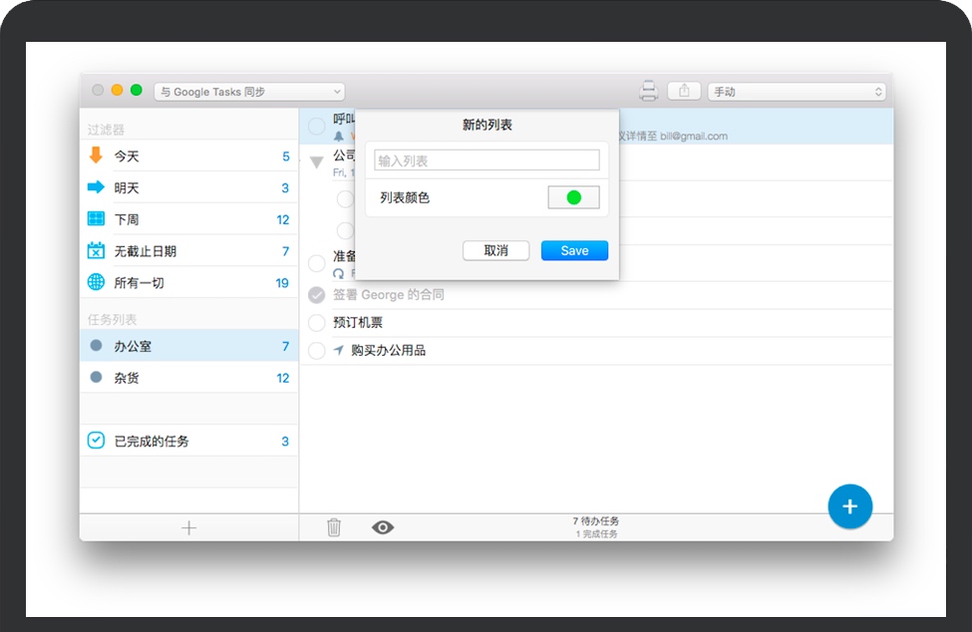Mark 预订机票 task as complete
972x632 pixels.
click(x=317, y=323)
